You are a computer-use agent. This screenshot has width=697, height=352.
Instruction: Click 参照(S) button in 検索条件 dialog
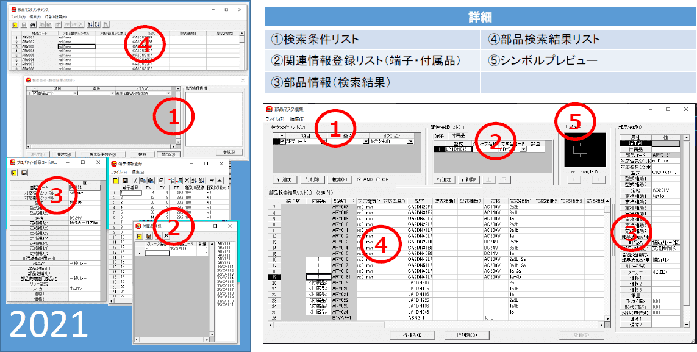[229, 152]
